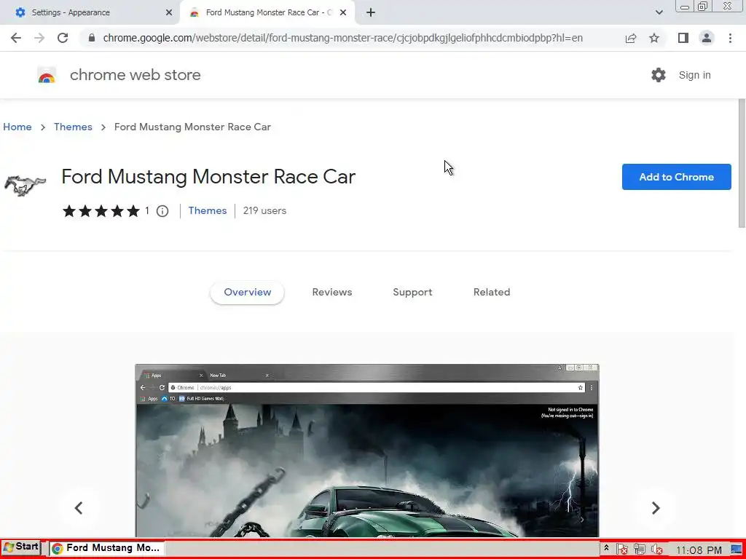Screen dimensions: 746x559
Task: Select the Ford Mustang Monster Race Car browser tab
Action: click(269, 13)
